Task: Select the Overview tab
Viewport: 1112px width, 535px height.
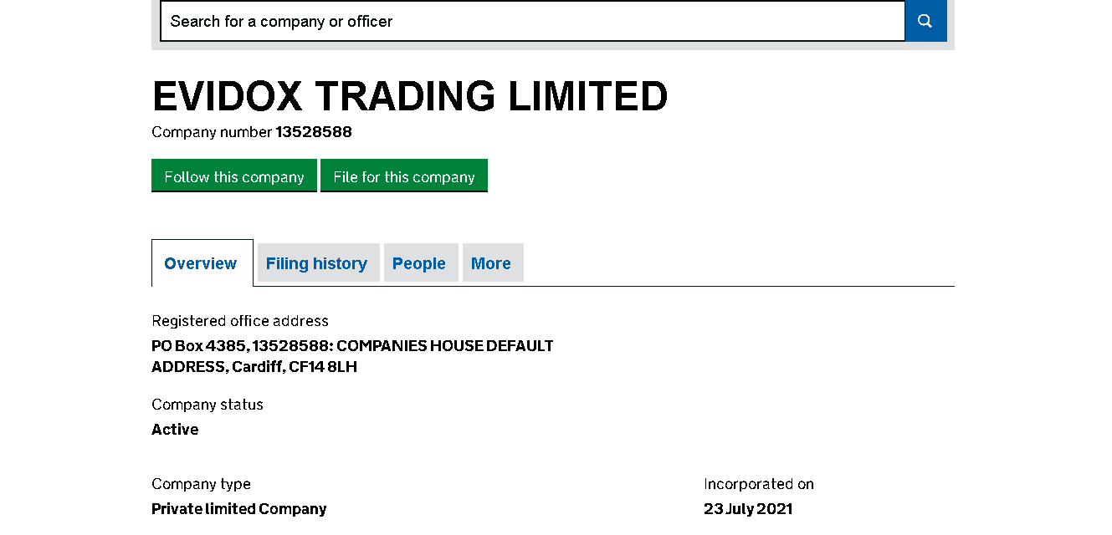Action: tap(201, 263)
